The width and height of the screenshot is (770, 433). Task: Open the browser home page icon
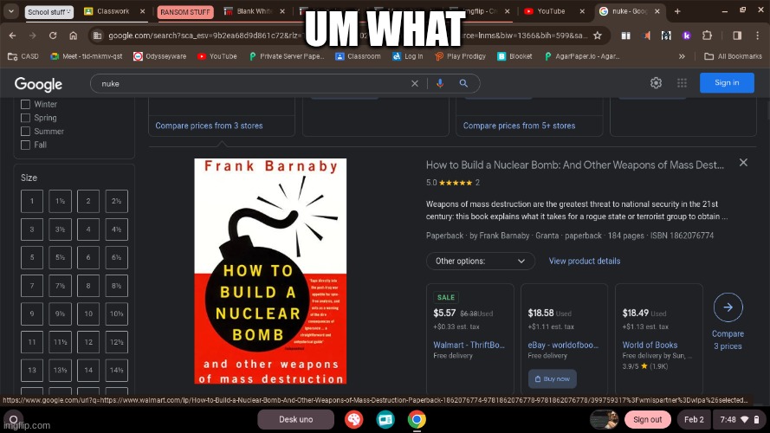(x=73, y=36)
